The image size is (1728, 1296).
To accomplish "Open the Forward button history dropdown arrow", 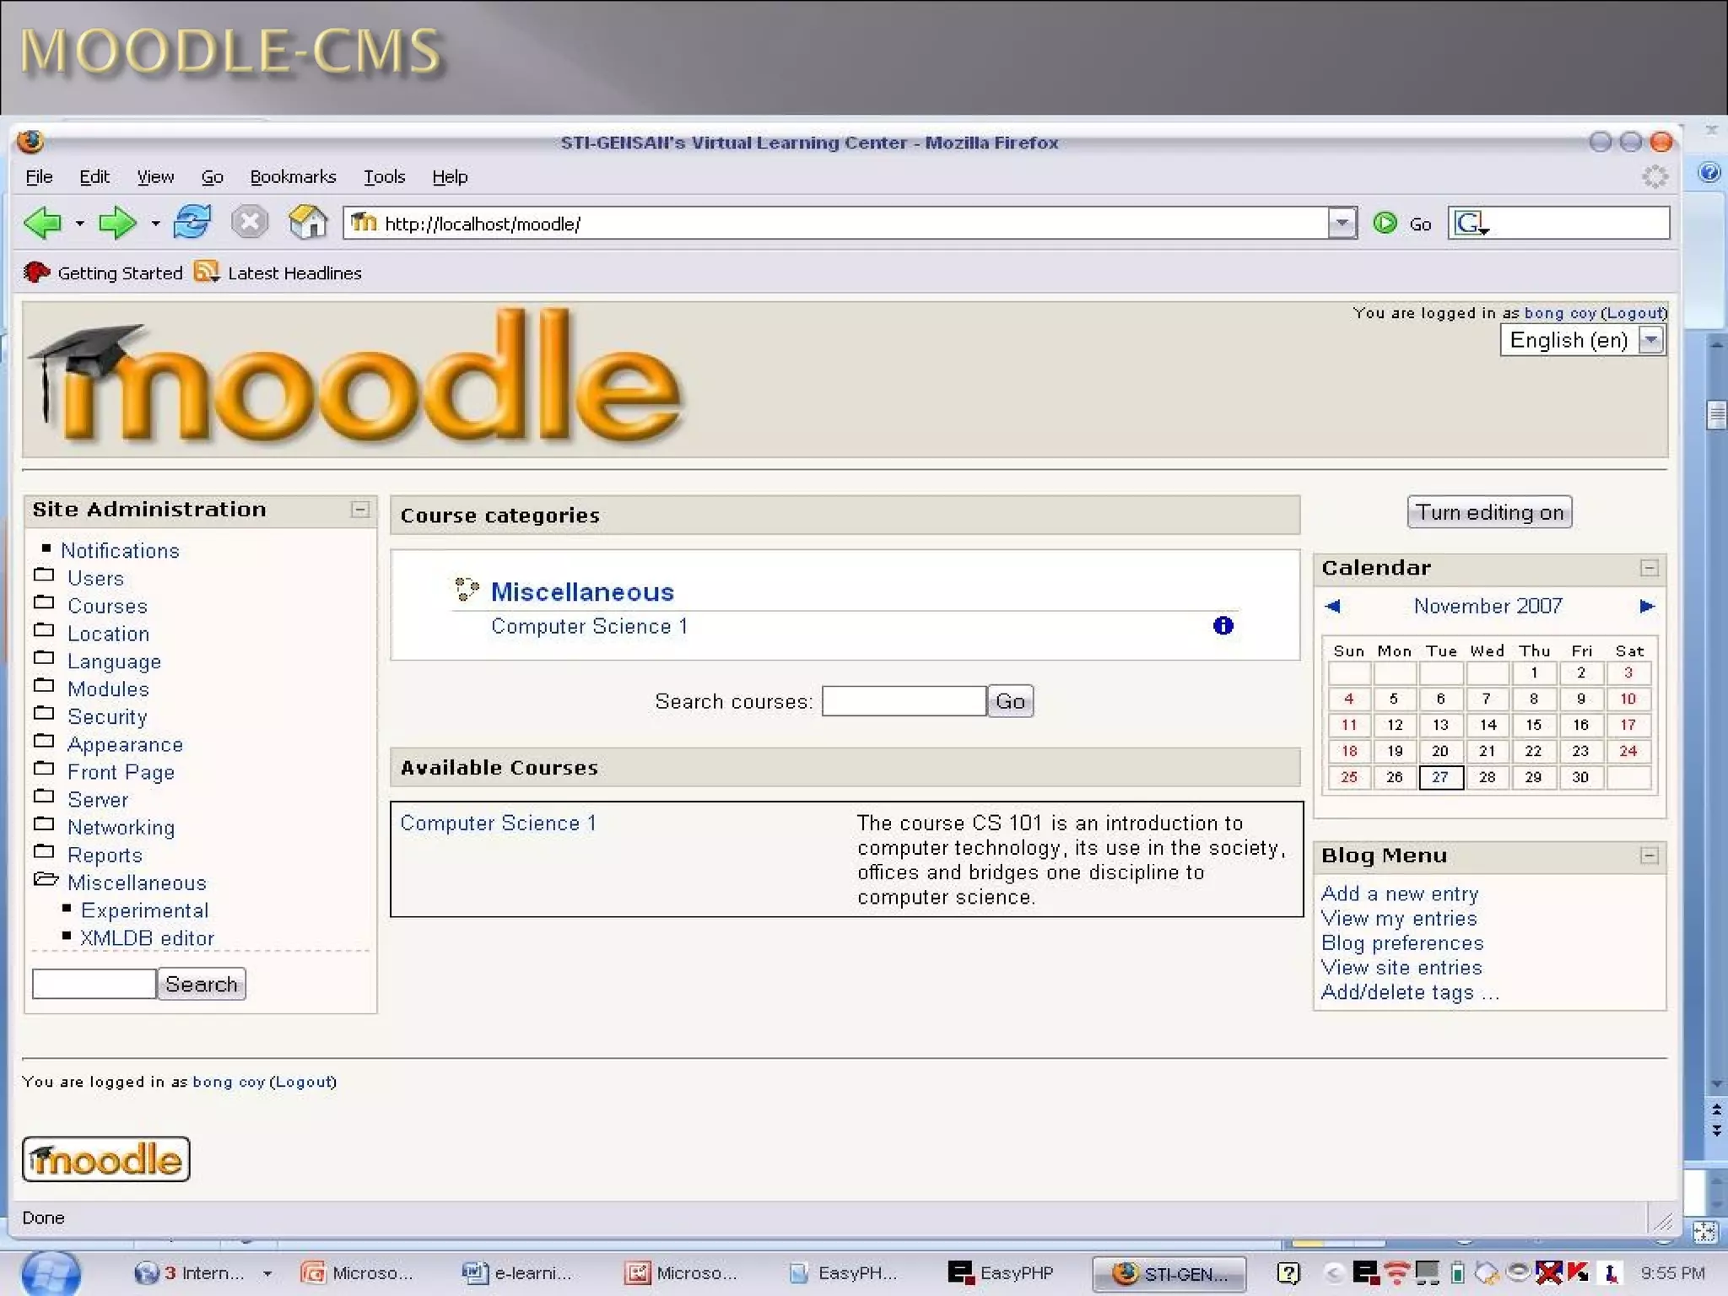I will (x=155, y=224).
